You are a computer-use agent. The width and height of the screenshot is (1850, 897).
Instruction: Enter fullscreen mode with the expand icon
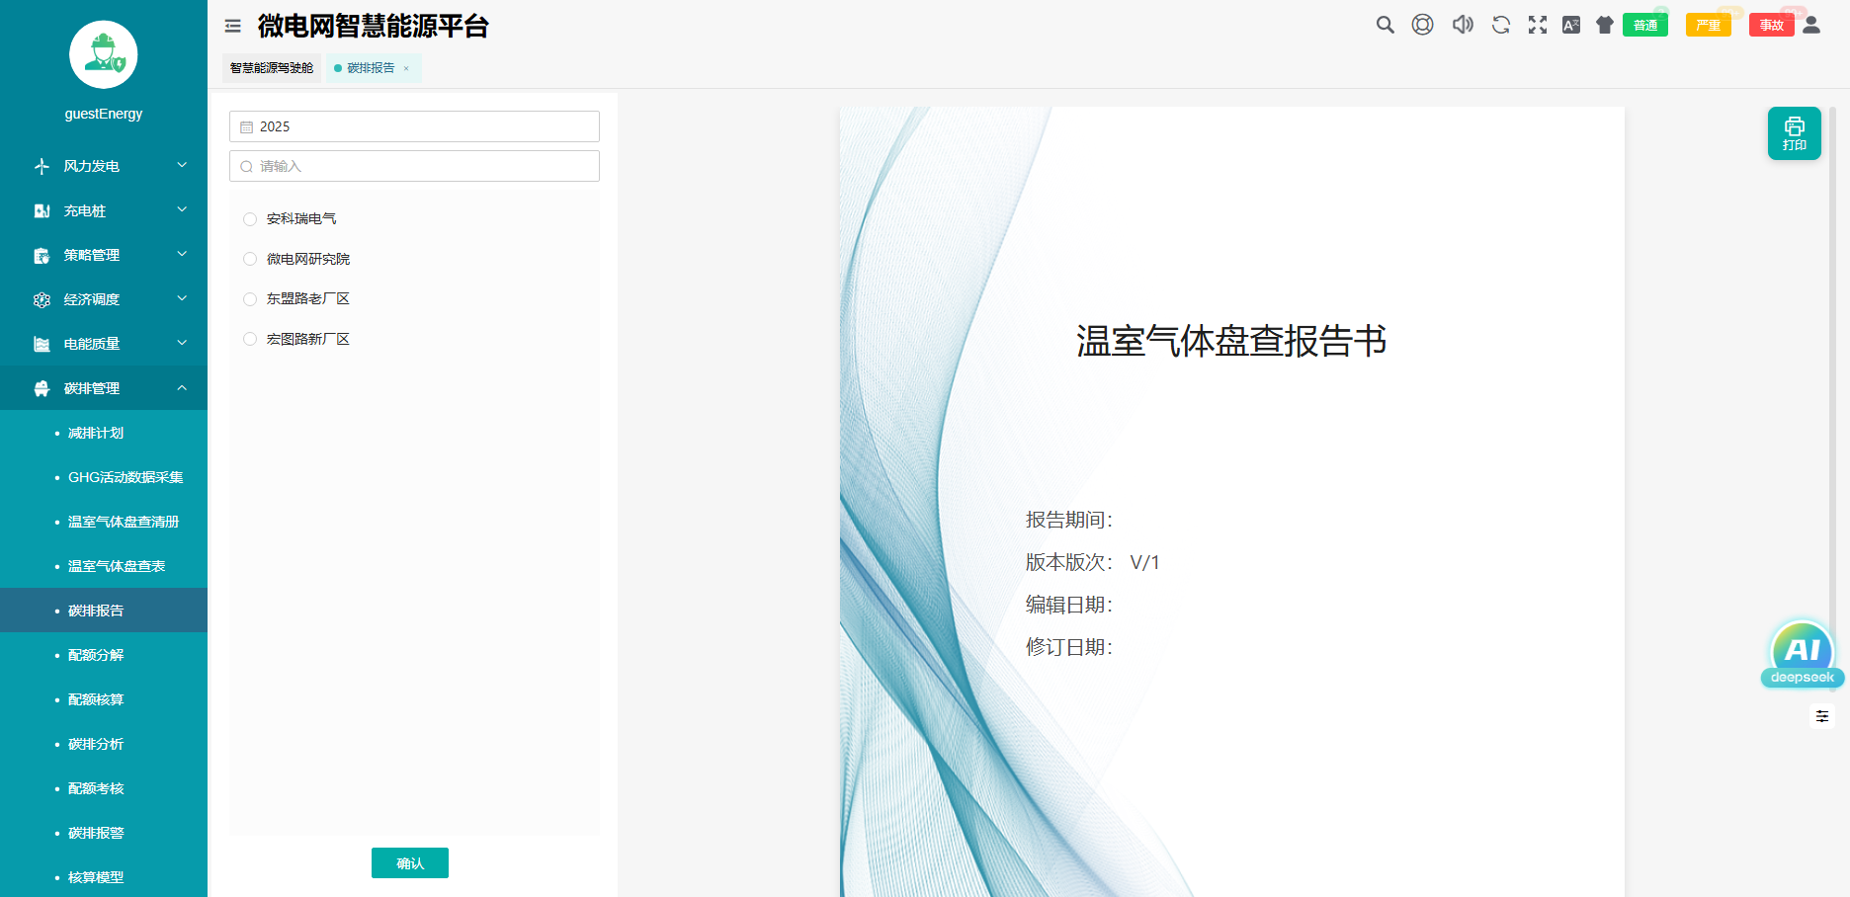tap(1538, 25)
